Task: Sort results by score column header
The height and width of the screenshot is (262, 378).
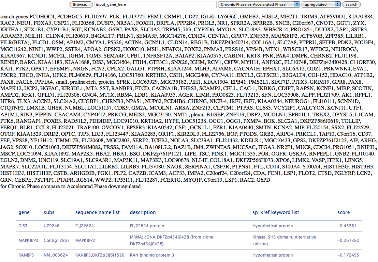Action: click(344, 212)
